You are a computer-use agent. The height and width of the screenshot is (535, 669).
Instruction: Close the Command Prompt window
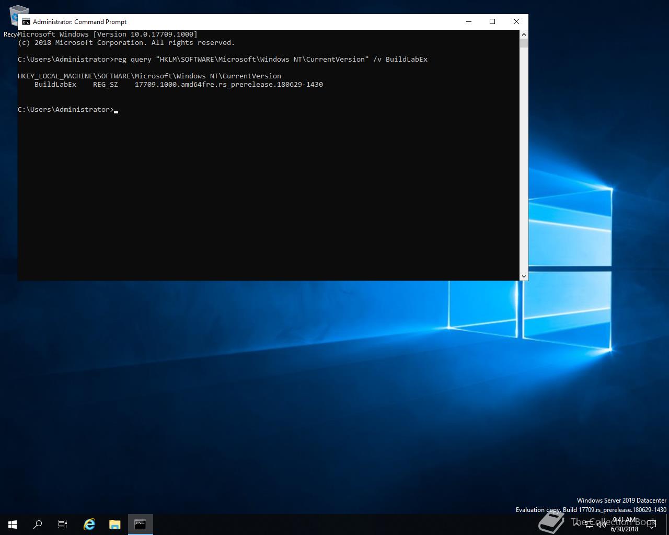(x=516, y=21)
